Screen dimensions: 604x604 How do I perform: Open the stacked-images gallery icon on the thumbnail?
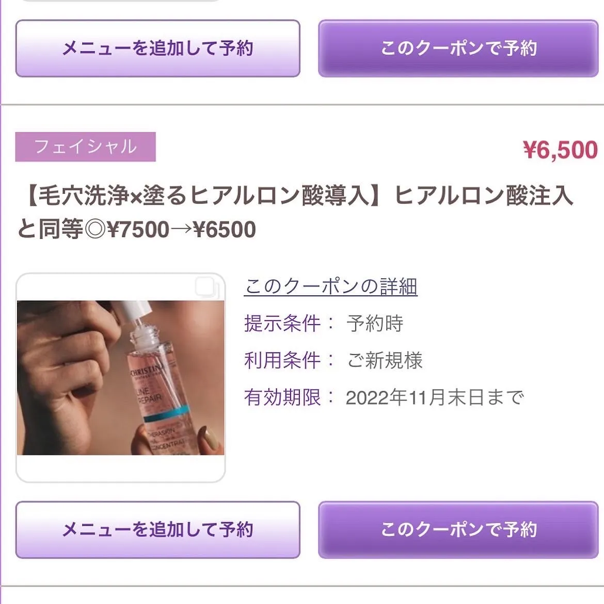point(205,287)
